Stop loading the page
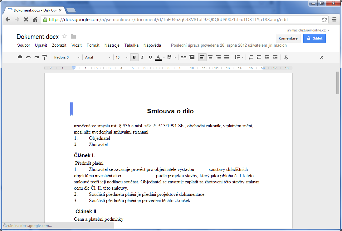The width and height of the screenshot is (342, 231). click(26, 20)
